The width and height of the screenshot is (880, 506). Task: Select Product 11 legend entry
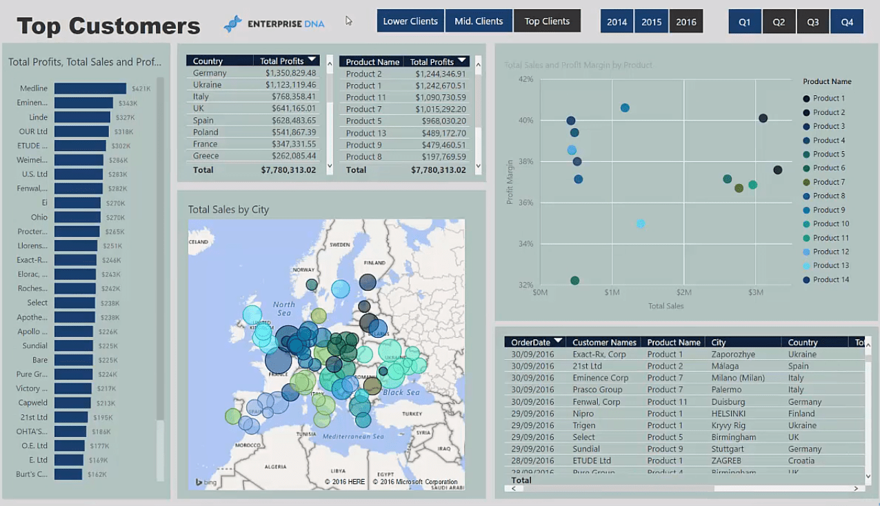[826, 238]
